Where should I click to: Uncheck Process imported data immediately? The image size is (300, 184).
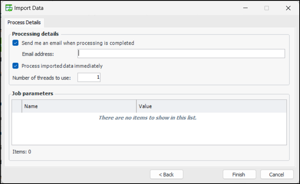[15, 66]
